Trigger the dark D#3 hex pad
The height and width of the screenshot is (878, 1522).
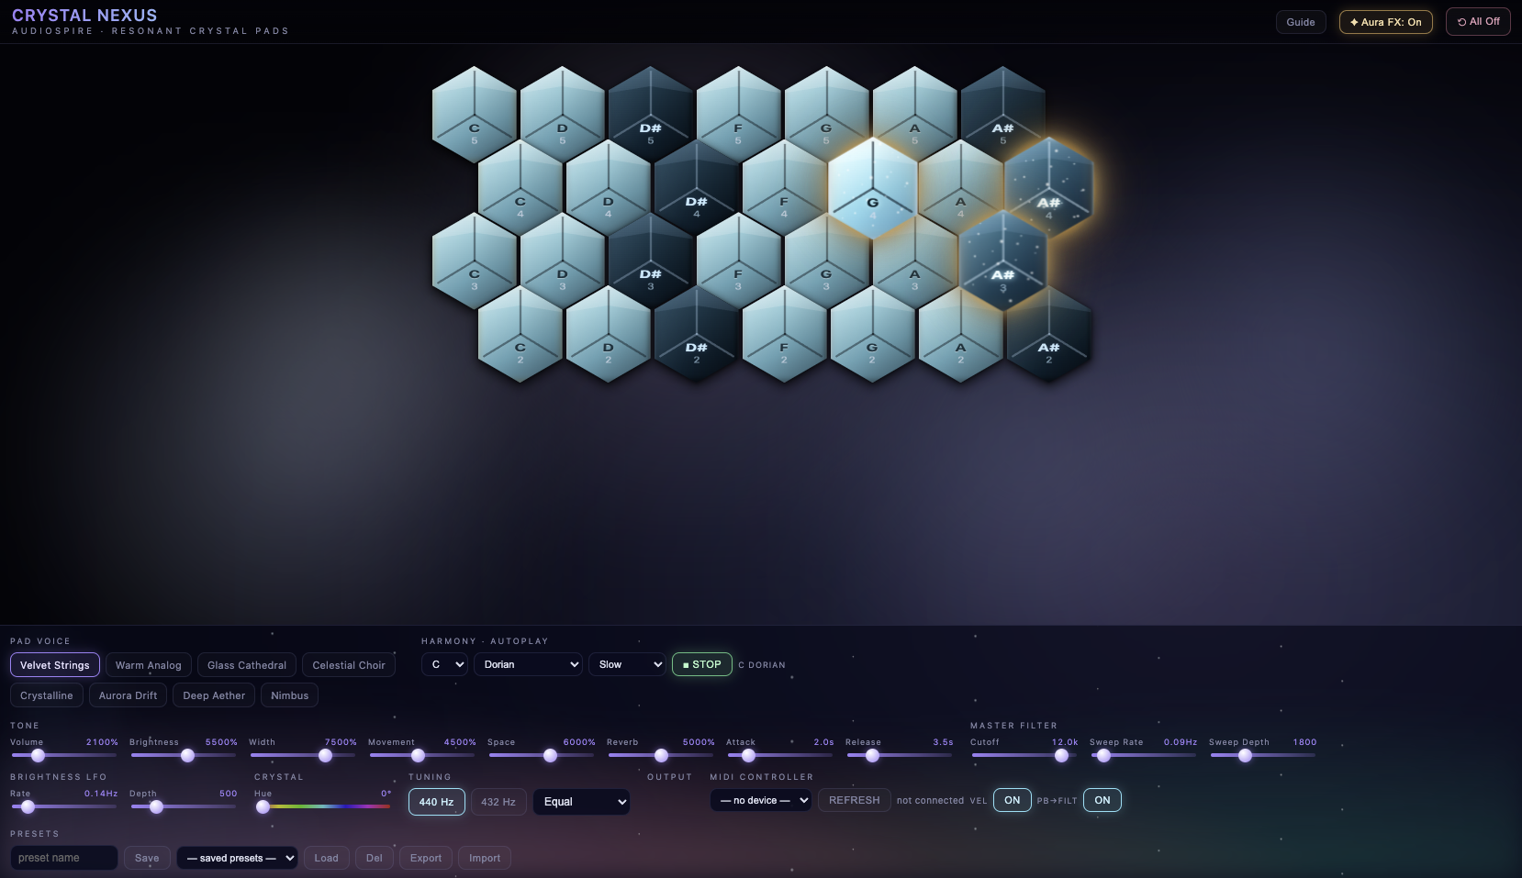coord(651,261)
